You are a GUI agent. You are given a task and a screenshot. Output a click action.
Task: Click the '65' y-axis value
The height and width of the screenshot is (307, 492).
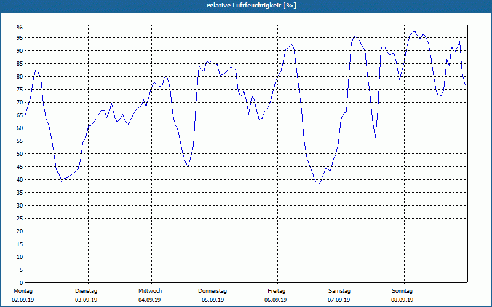[20, 115]
